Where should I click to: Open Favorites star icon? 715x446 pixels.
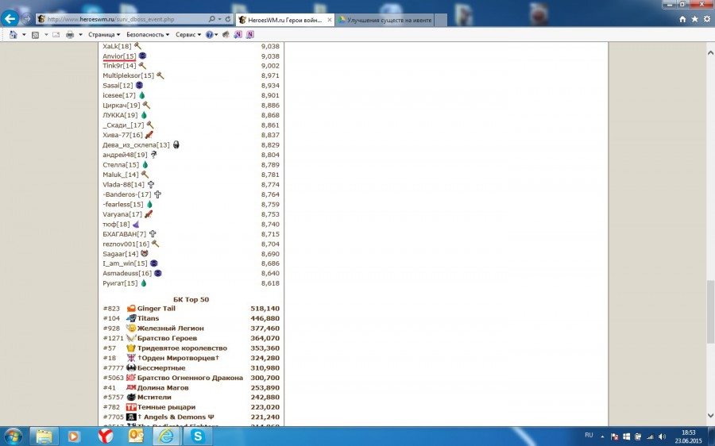[x=694, y=19]
